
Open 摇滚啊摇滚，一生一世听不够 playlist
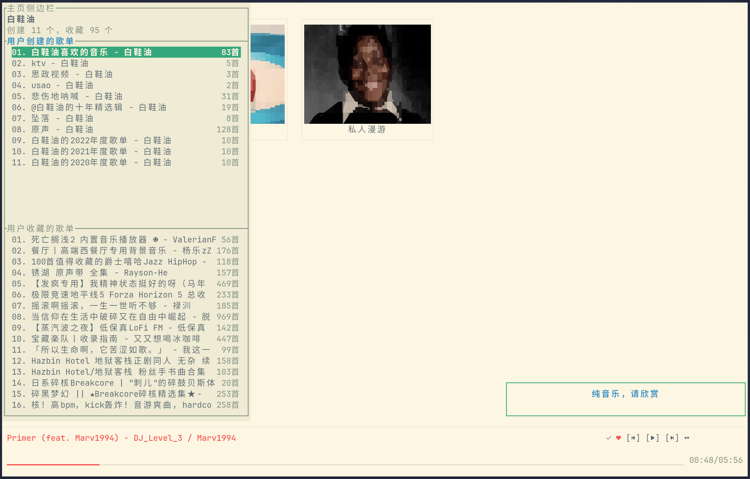[126, 306]
